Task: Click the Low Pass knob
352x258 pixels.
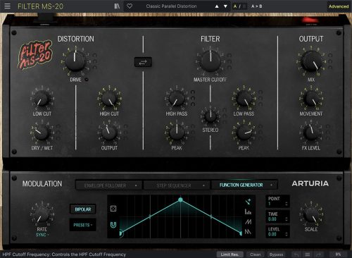Action: 244,99
